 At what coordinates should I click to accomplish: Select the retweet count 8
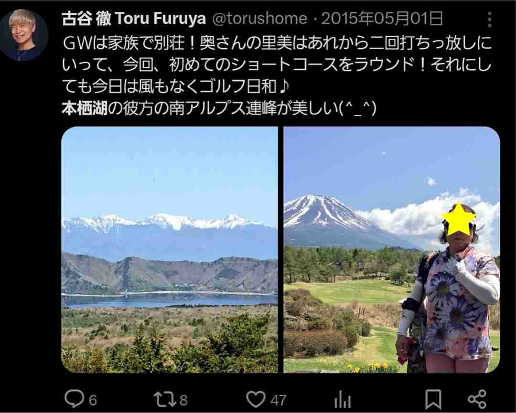point(183,400)
